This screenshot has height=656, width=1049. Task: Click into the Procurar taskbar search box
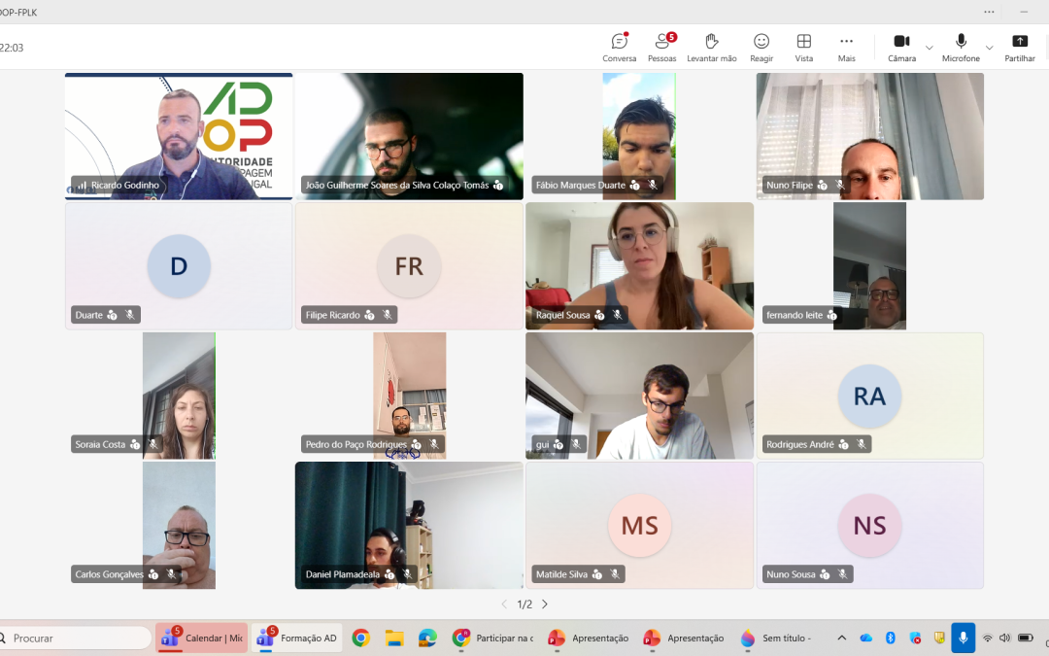[x=75, y=638]
